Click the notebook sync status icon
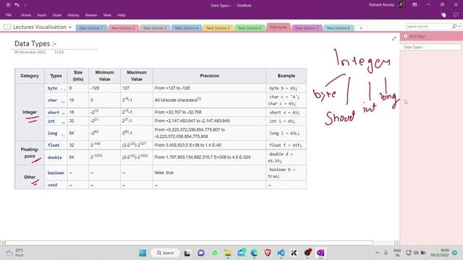The image size is (463, 260). pyautogui.click(x=443, y=15)
